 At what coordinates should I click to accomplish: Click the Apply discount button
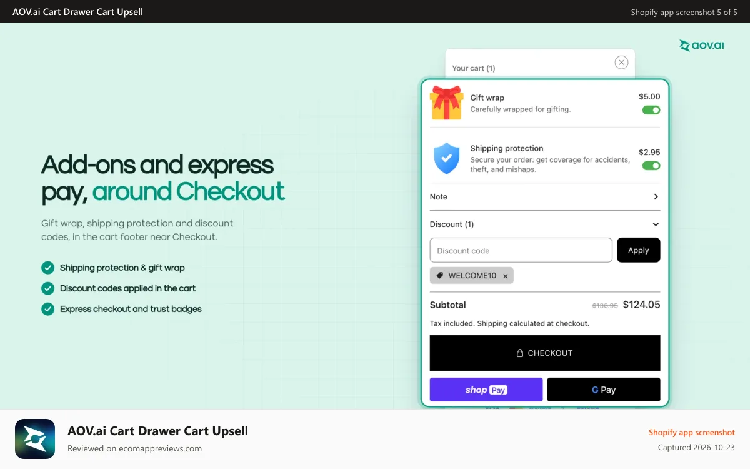tap(639, 250)
